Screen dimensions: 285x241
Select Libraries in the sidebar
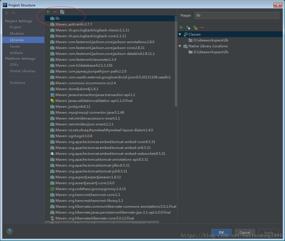tap(23, 40)
